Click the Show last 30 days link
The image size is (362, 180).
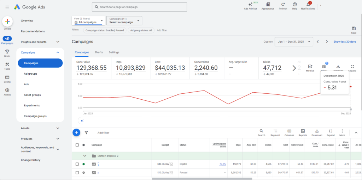tap(345, 42)
